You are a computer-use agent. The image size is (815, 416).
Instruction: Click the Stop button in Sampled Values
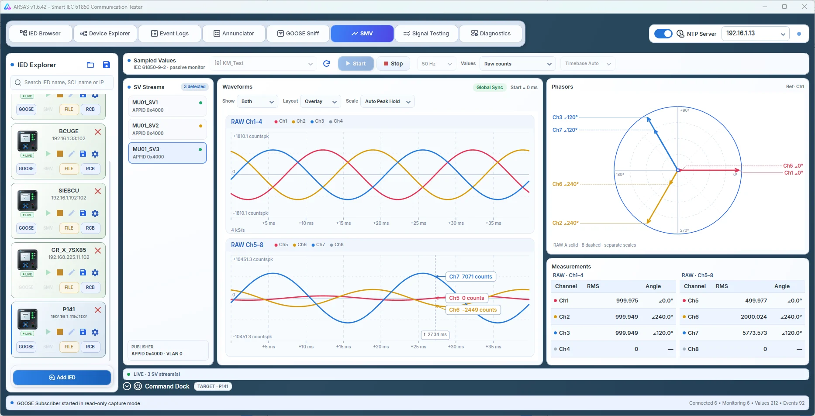click(x=393, y=64)
